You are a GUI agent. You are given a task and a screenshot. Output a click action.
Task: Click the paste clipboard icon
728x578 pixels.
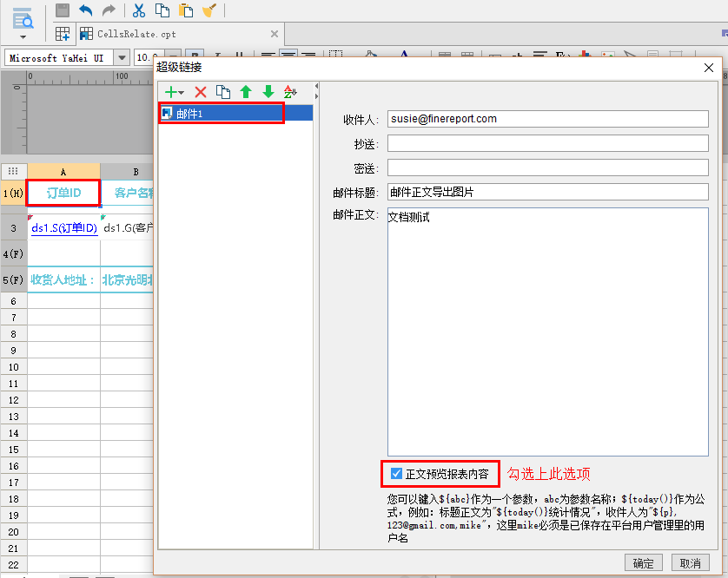(x=186, y=10)
